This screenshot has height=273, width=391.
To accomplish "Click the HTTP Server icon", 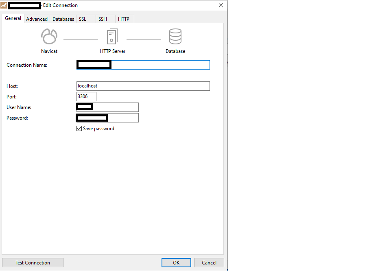I will (x=112, y=37).
